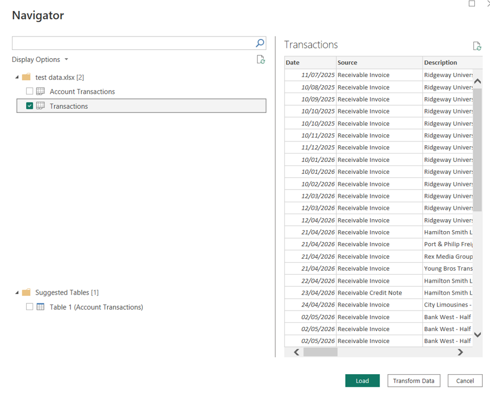Viewport: 490px width, 393px height.
Task: Tick the Table 1 (Account Transactions) checkbox
Action: click(29, 307)
